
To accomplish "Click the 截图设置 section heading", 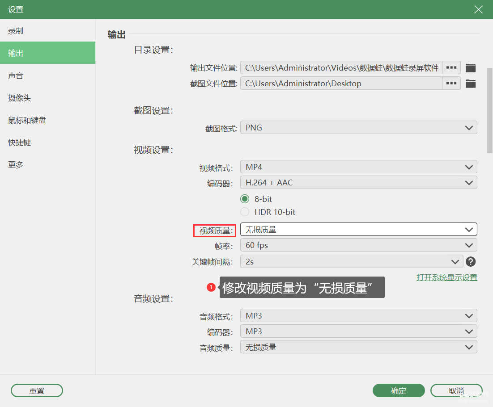I will pos(153,110).
